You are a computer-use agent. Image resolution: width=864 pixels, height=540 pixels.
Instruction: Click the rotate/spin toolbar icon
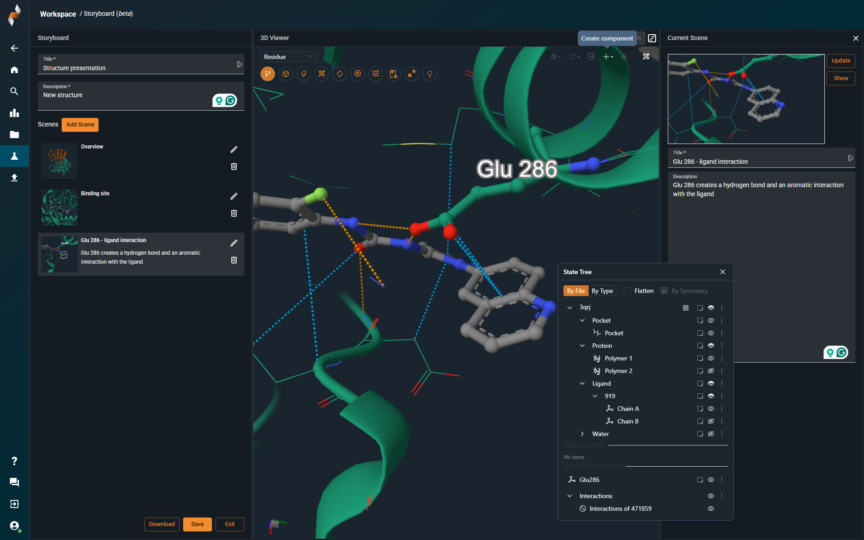[x=340, y=74]
